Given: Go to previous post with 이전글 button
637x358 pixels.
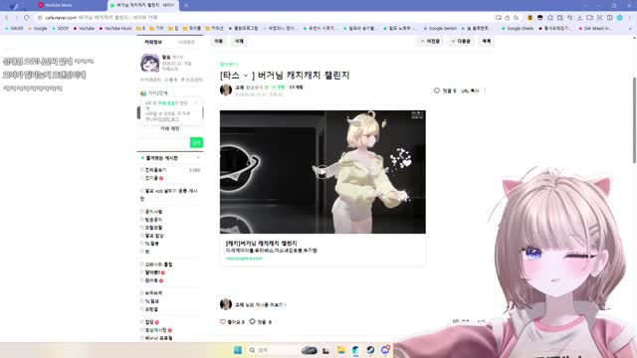Looking at the screenshot, I should (430, 42).
